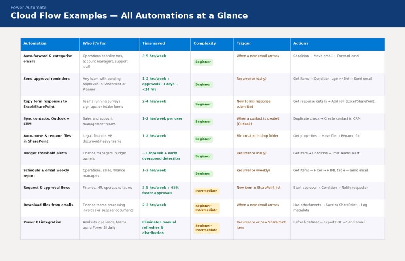Click the Who it's for column header
The height and width of the screenshot is (261, 405).
coord(109,43)
